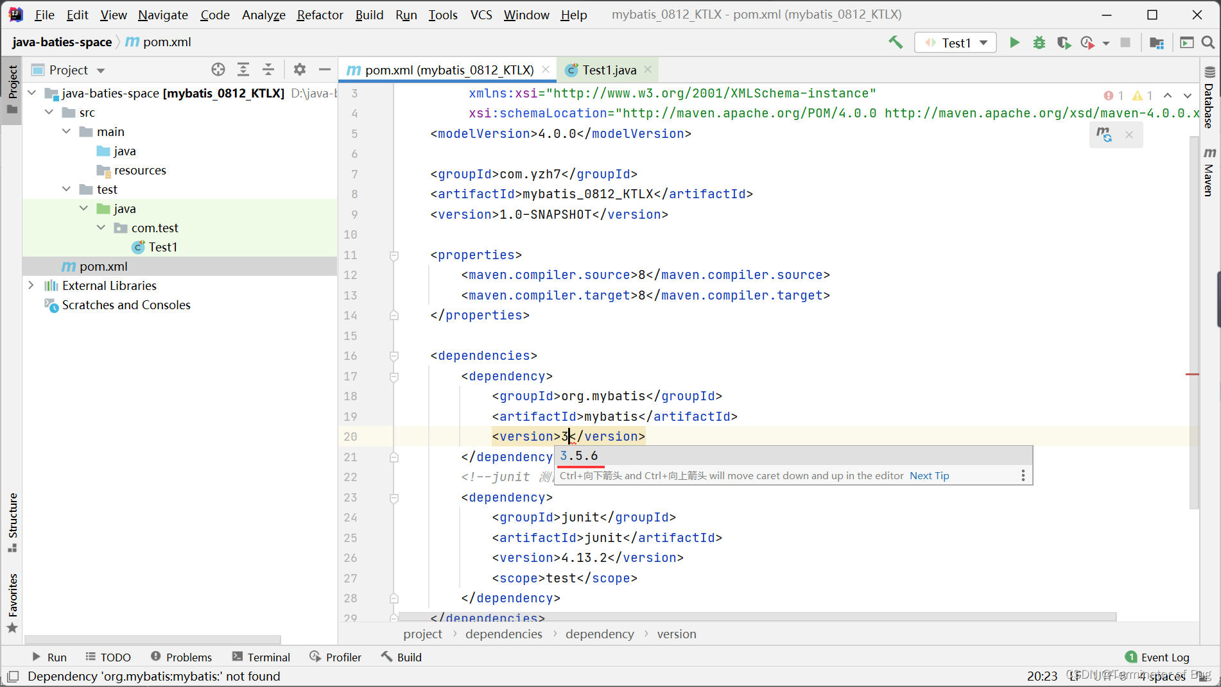
Task: Run Test1 with the green play button
Action: click(1014, 42)
